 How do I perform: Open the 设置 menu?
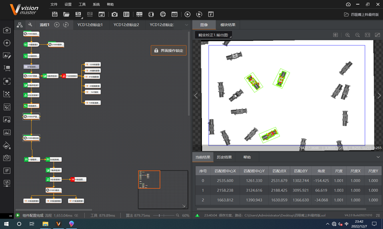click(x=68, y=4)
